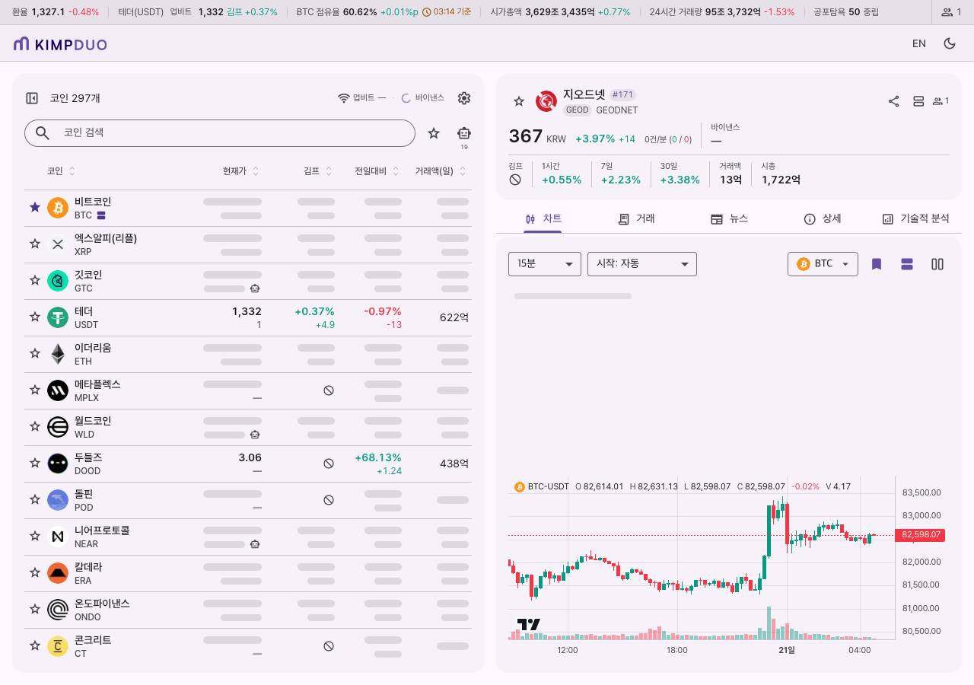Switch to stacked layout icon in header
974x685 pixels.
coord(918,101)
